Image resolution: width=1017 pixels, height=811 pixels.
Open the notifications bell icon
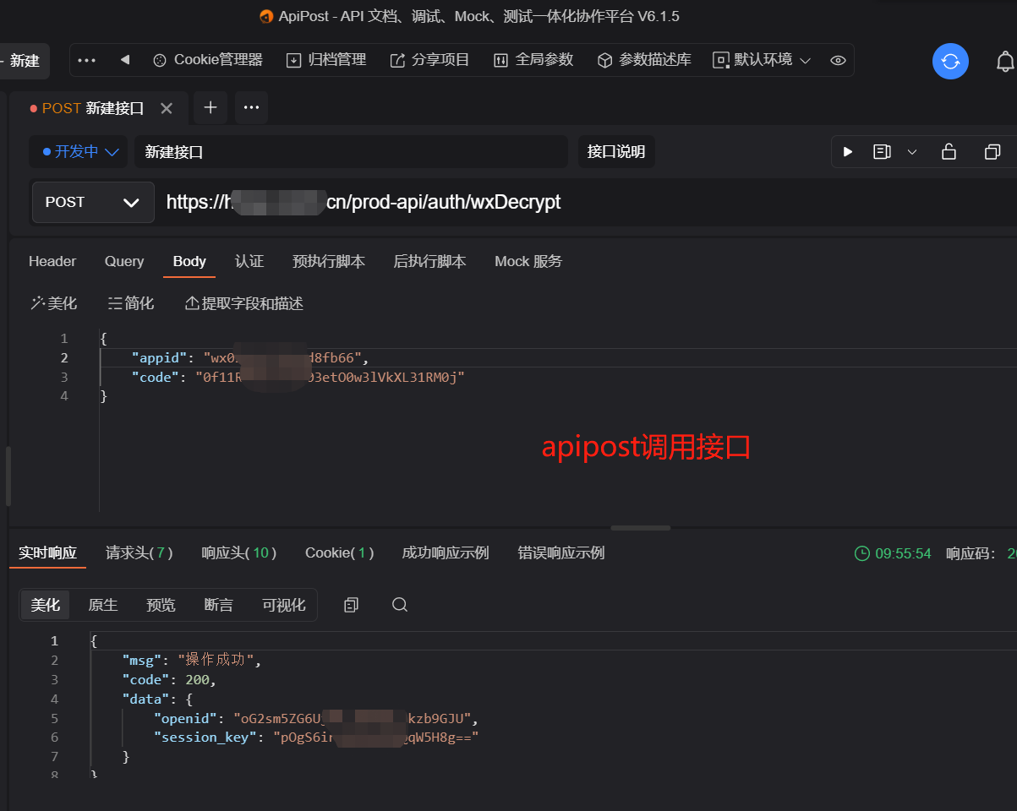point(1005,61)
